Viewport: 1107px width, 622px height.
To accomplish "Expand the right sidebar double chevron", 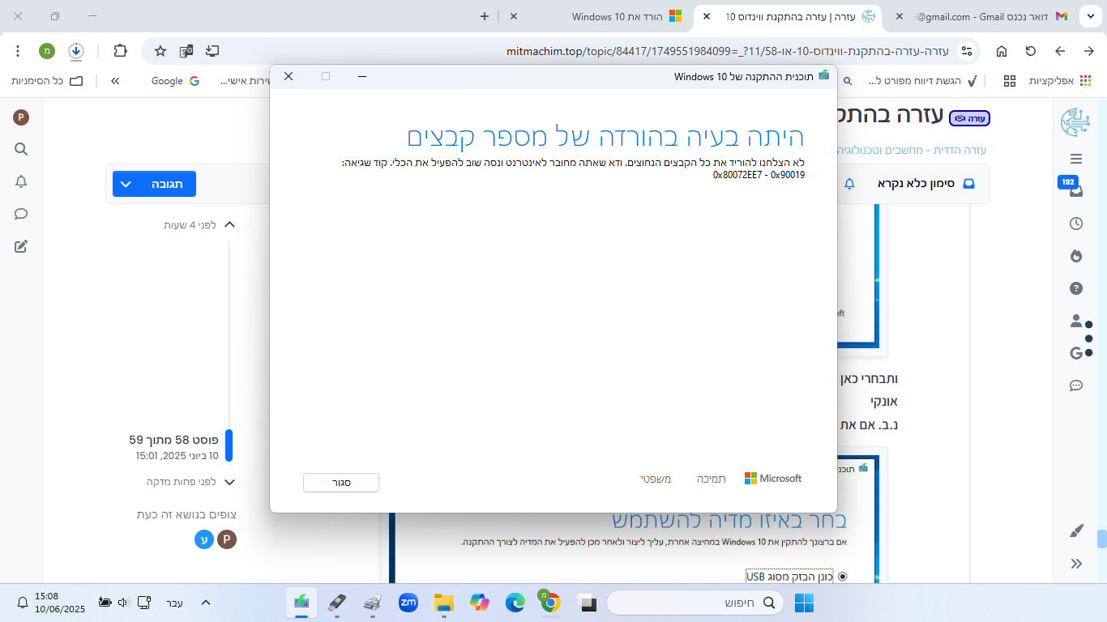I will pyautogui.click(x=1076, y=564).
